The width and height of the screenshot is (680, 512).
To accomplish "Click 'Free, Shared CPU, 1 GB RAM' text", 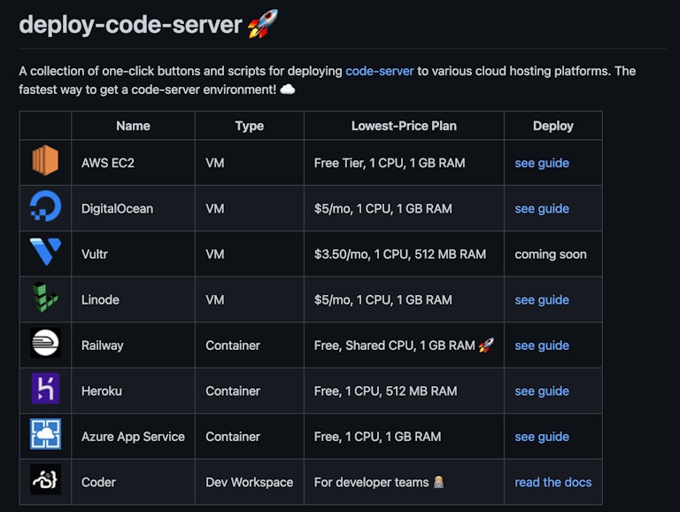I will 394,345.
